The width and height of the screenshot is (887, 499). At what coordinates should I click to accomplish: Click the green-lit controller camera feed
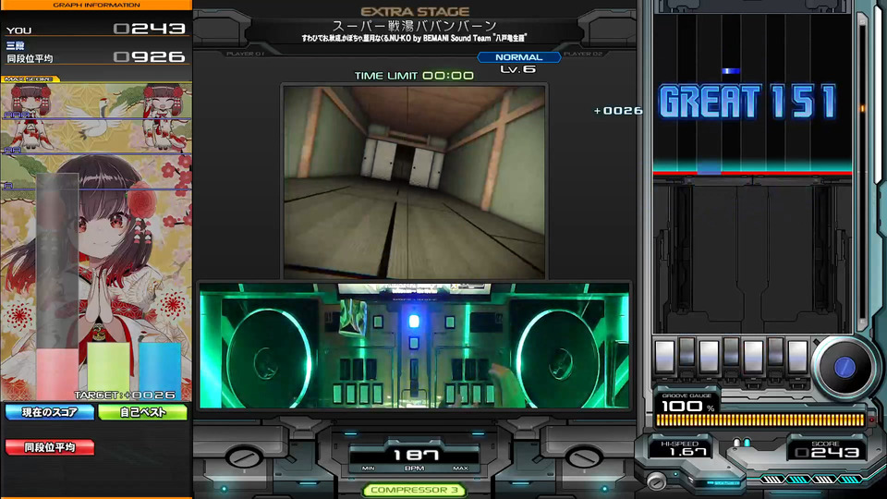pyautogui.click(x=414, y=346)
